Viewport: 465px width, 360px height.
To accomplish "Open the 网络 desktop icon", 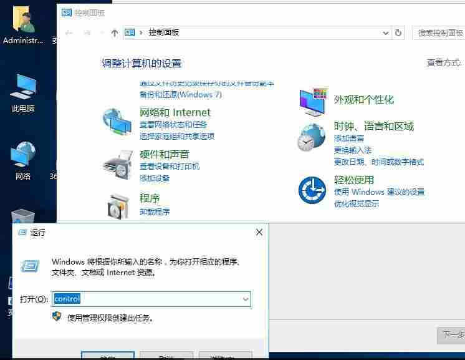I will coord(23,160).
